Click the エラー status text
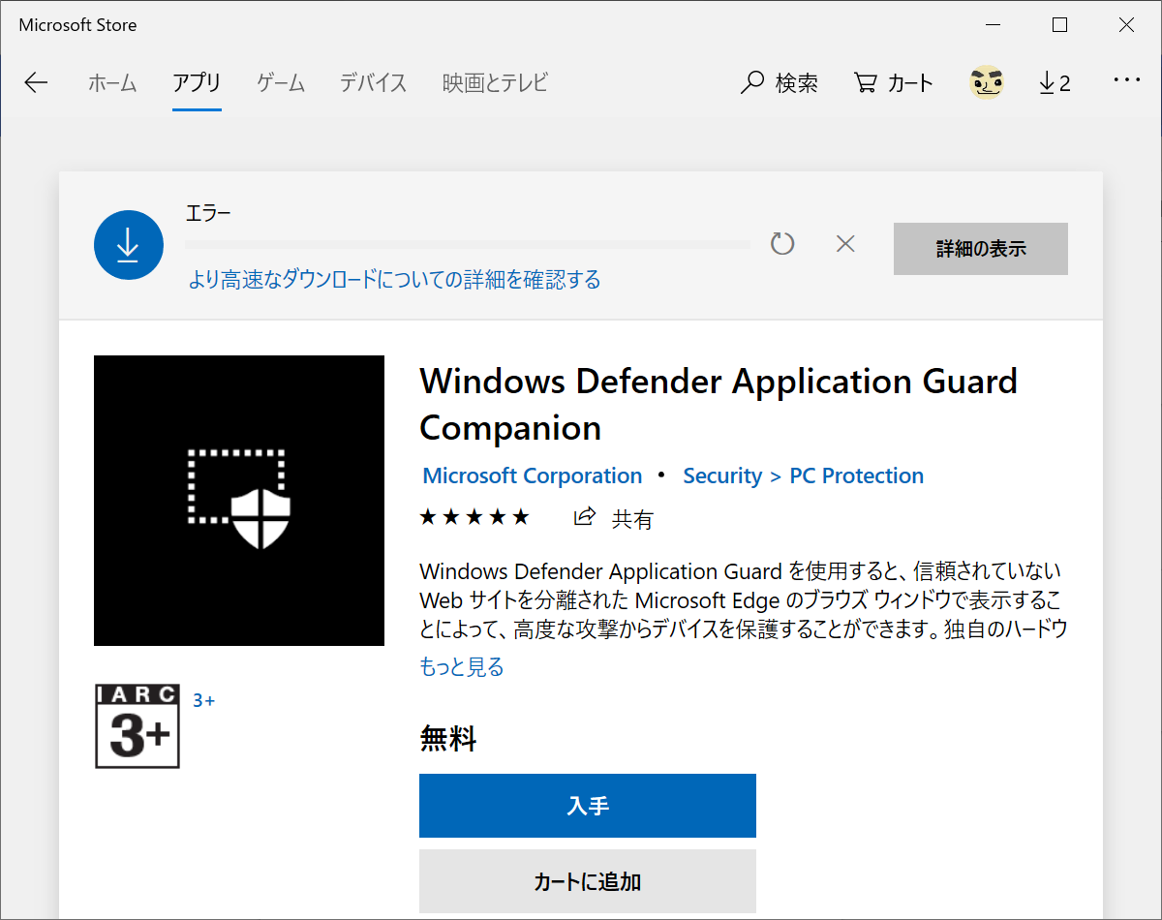1162x920 pixels. [x=208, y=213]
